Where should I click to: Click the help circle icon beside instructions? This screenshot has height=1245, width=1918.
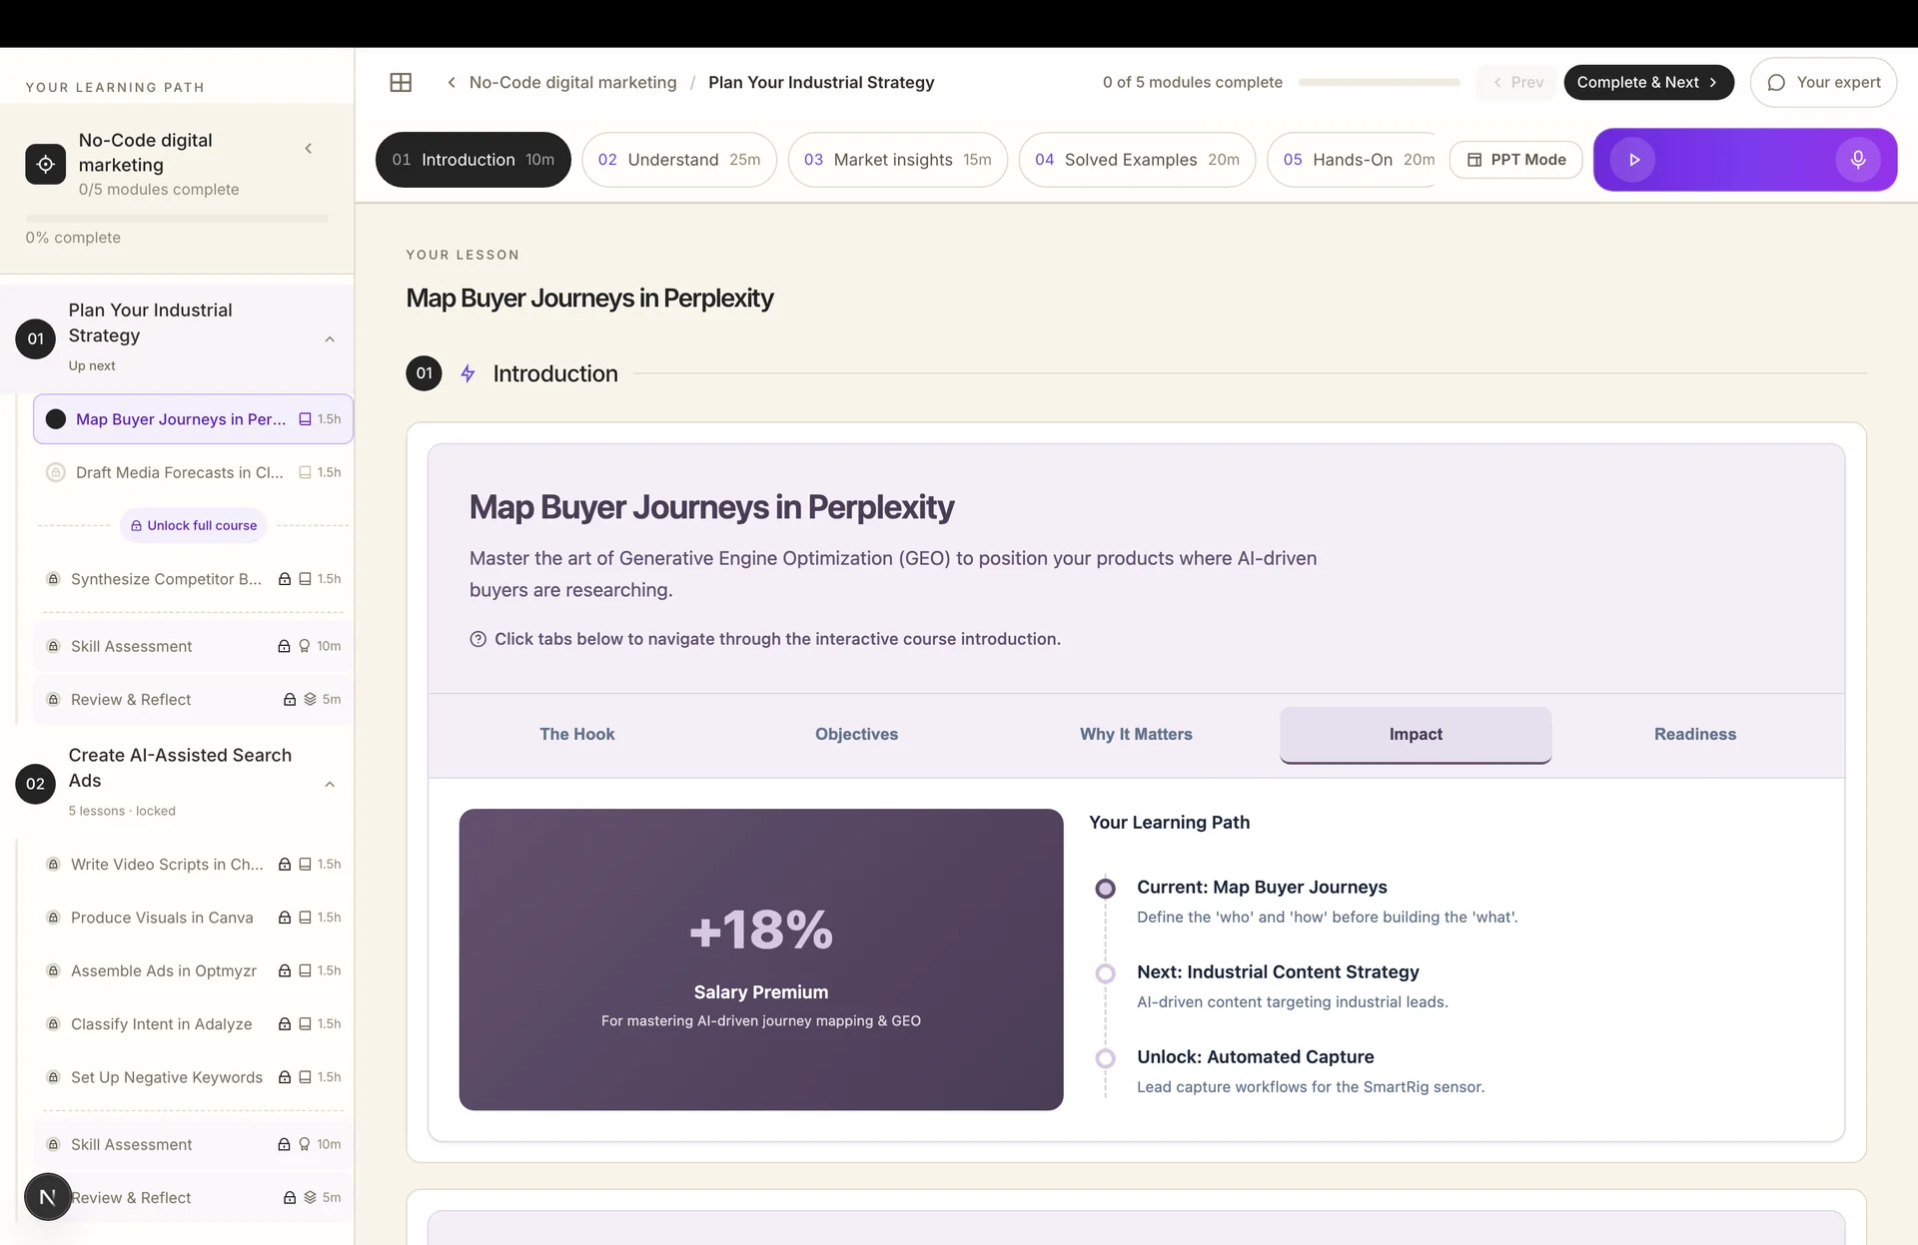[x=478, y=639]
